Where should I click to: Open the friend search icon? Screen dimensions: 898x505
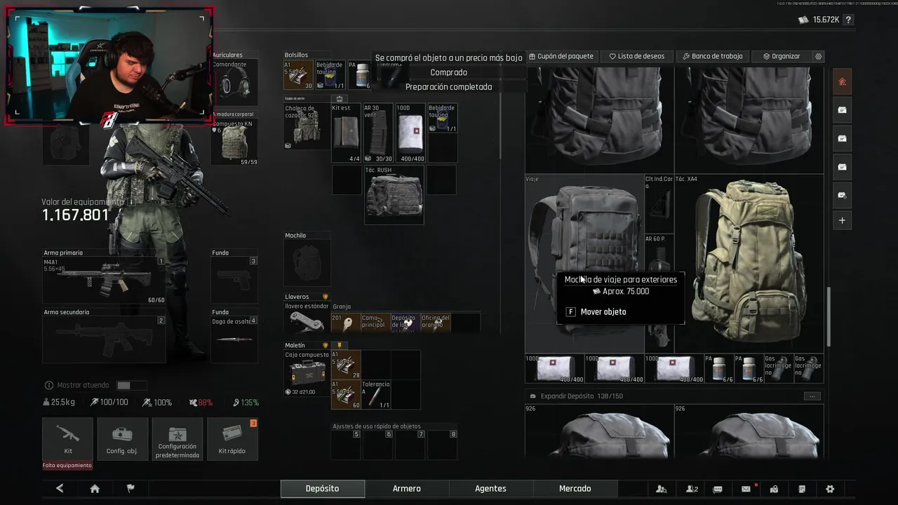(661, 489)
